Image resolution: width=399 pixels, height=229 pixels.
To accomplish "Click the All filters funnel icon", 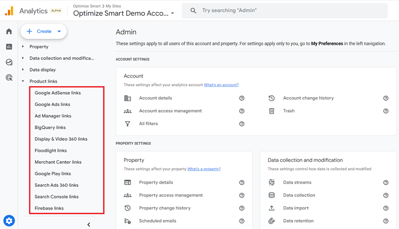I will [128, 123].
